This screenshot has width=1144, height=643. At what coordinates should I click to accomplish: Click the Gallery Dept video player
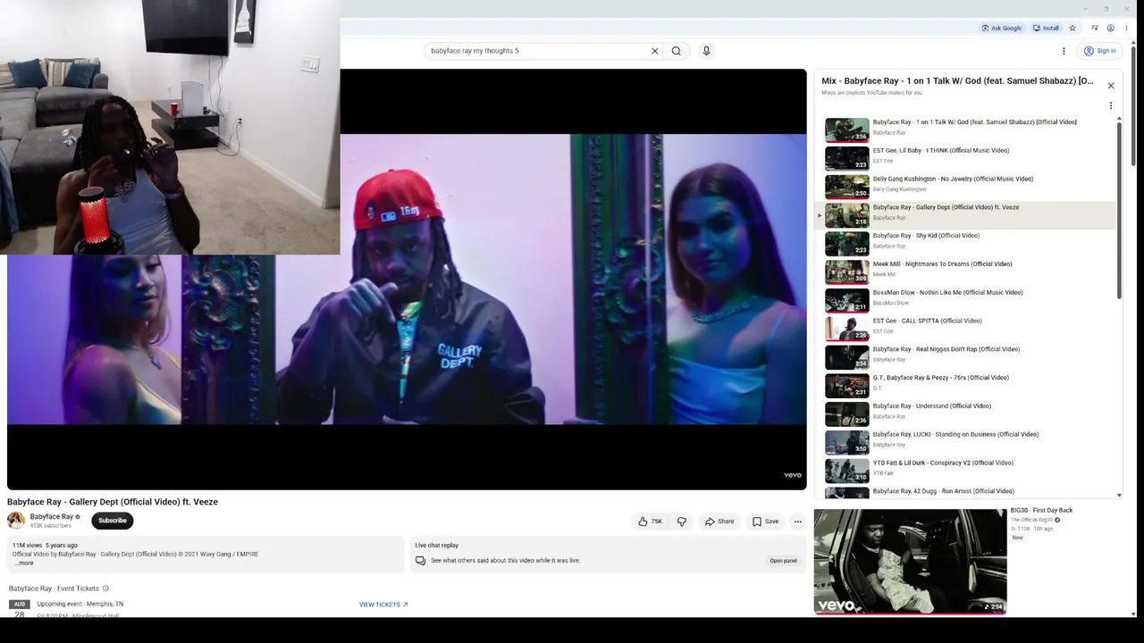click(x=407, y=279)
